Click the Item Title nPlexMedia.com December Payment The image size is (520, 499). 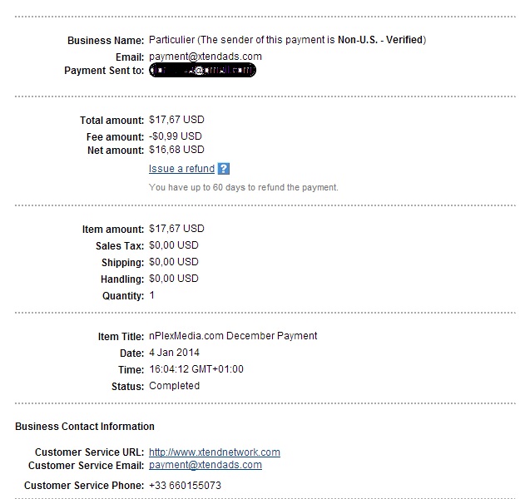click(233, 336)
